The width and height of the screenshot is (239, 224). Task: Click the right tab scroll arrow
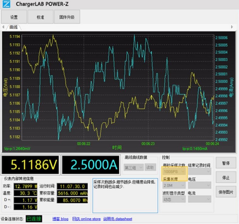232,27
